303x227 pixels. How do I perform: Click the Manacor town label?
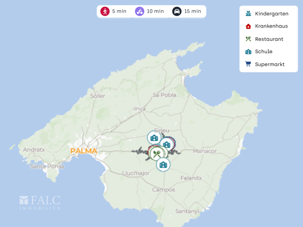[x=205, y=151]
